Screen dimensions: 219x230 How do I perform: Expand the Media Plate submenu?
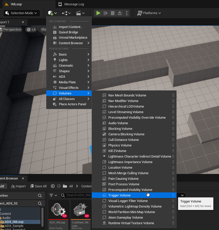point(69,82)
